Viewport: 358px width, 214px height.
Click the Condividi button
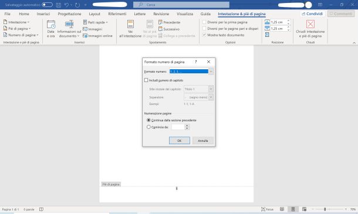coord(312,13)
